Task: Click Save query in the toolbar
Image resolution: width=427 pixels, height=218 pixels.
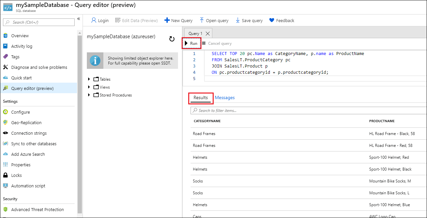Action: pos(249,20)
